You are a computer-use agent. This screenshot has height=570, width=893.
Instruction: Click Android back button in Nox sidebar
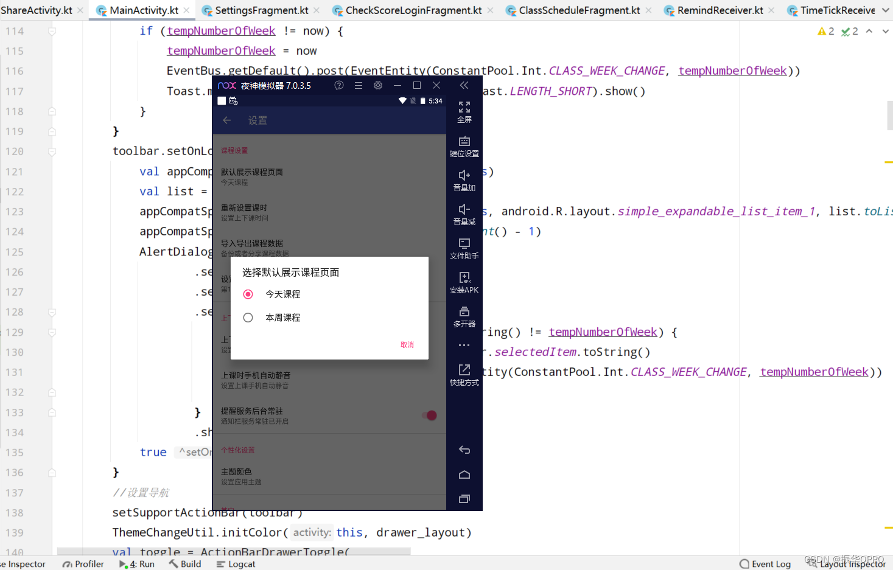[x=464, y=450]
